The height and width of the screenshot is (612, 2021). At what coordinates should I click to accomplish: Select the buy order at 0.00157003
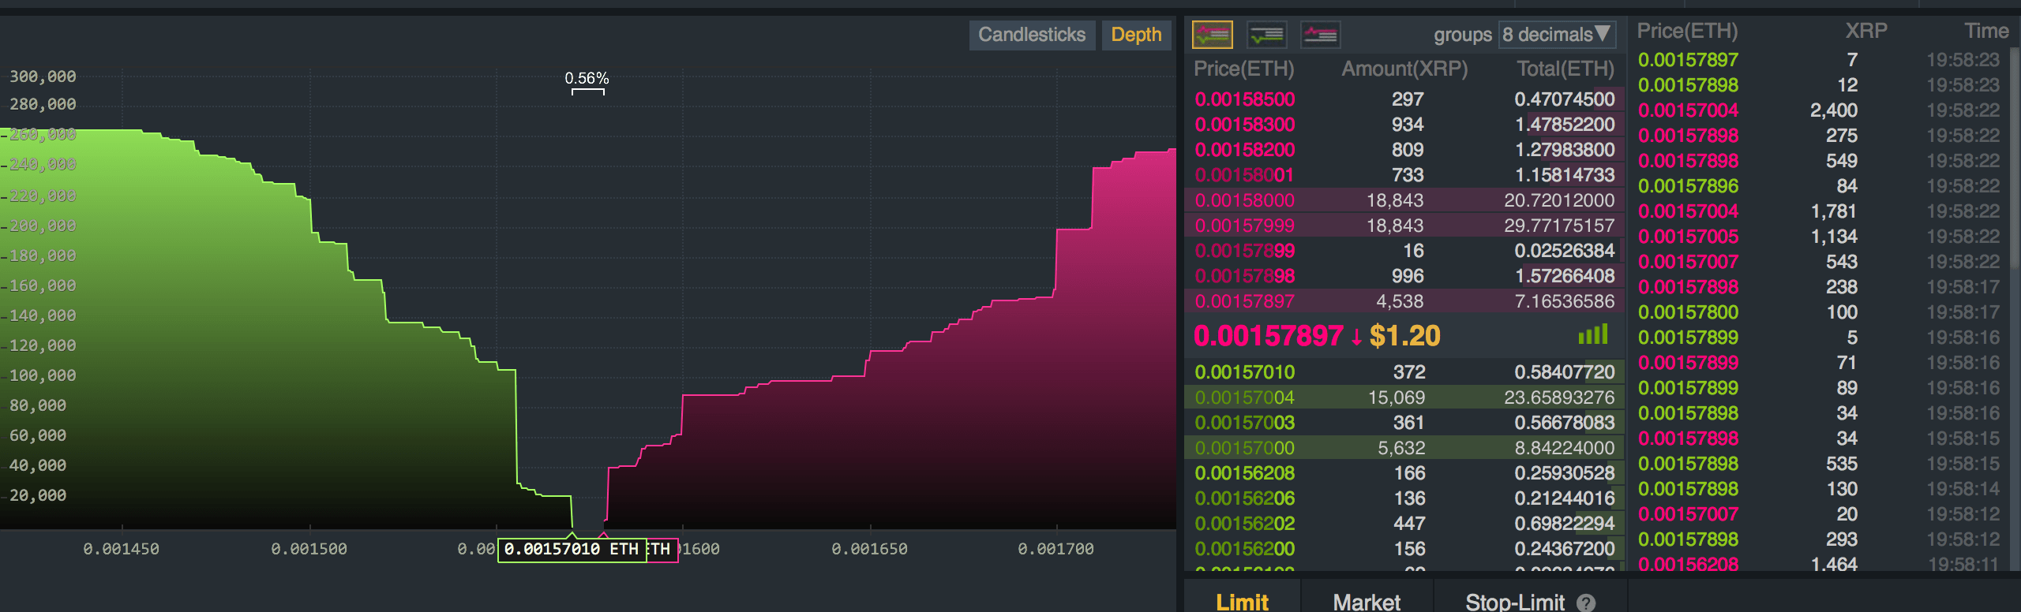click(x=1404, y=423)
